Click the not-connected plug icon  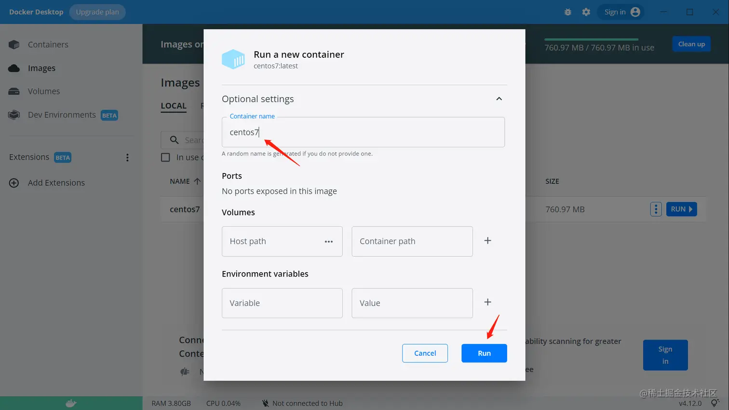point(265,403)
